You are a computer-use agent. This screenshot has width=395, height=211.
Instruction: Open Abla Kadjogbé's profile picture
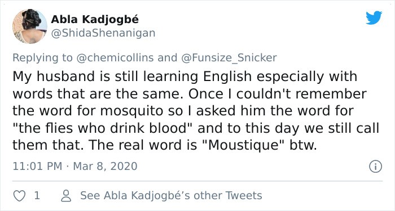30,26
